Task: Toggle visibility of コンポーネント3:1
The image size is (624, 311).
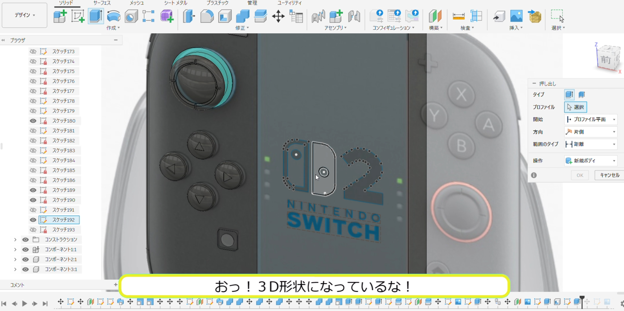Action: coord(25,270)
